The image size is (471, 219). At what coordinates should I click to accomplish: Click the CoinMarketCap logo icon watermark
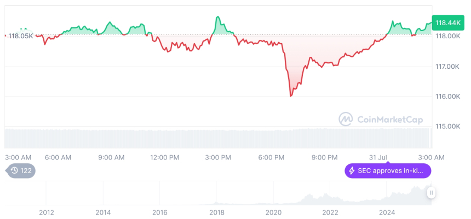pos(346,119)
